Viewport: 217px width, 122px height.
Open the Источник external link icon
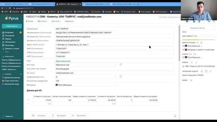pyautogui.click(x=121, y=64)
